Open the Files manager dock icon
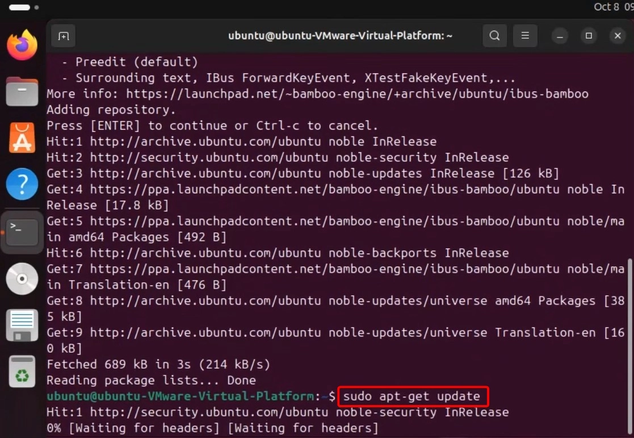The width and height of the screenshot is (634, 438). (x=22, y=91)
